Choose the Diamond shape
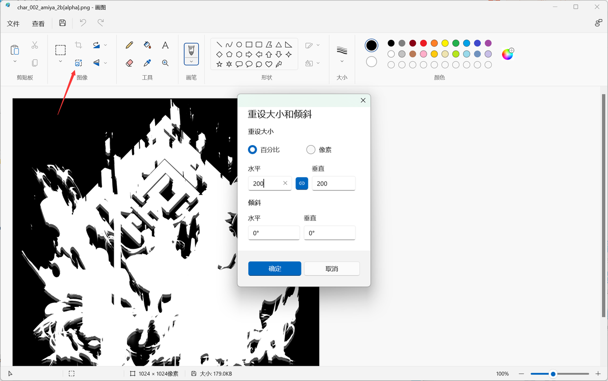 (x=219, y=54)
